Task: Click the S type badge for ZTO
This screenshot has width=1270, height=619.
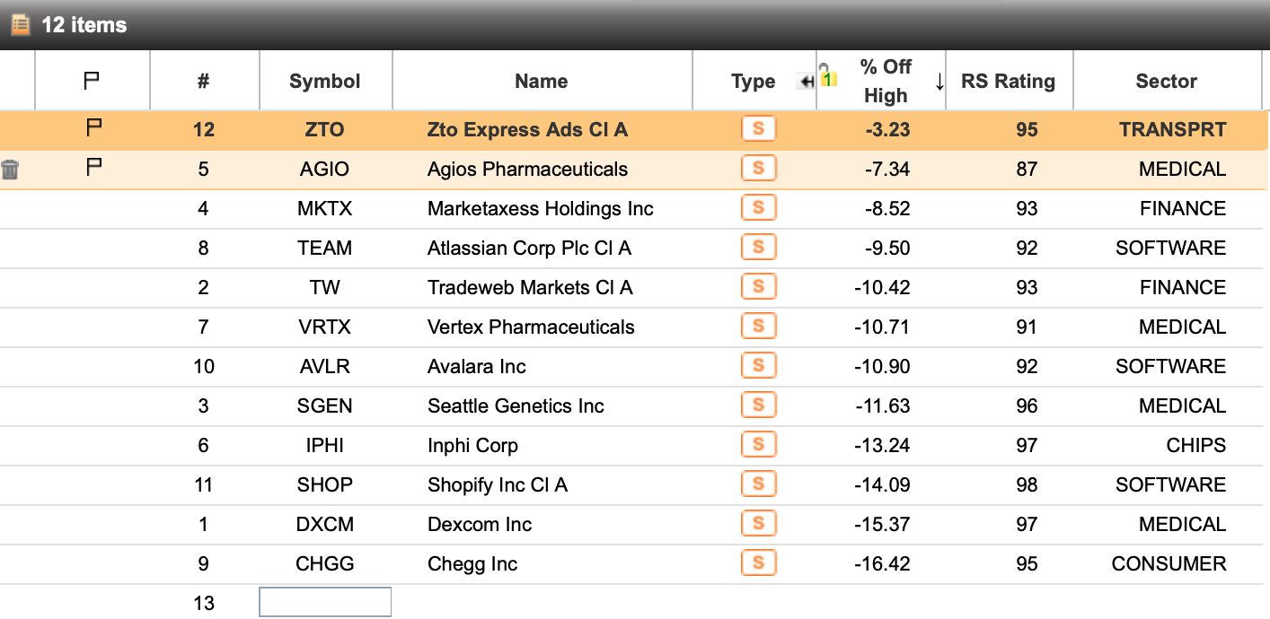Action: [x=758, y=129]
